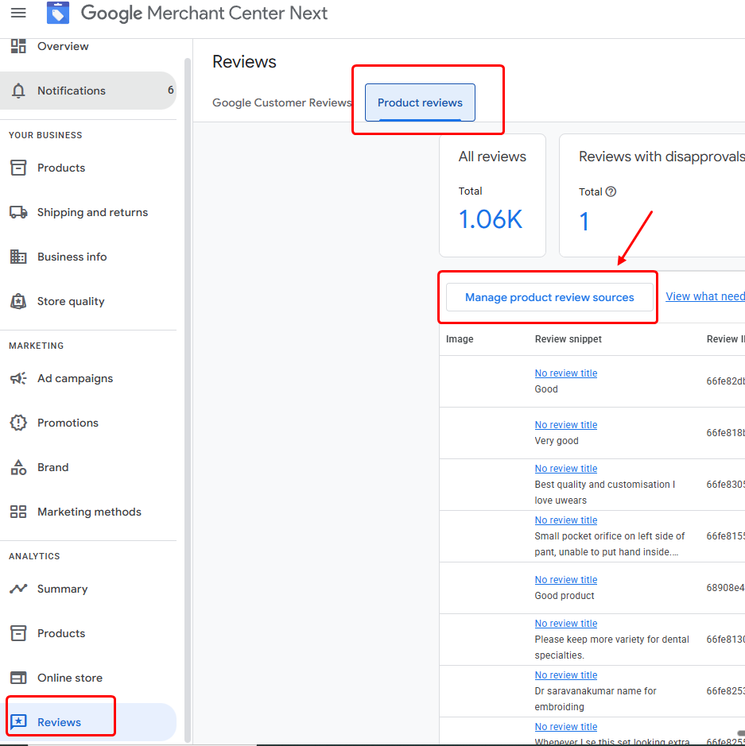Click the Business info building icon

[x=18, y=257]
